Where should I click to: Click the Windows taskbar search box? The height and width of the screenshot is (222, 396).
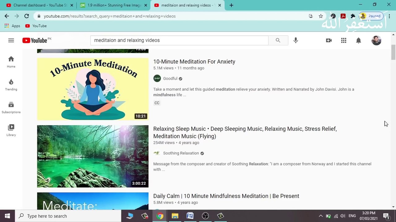pos(68,216)
